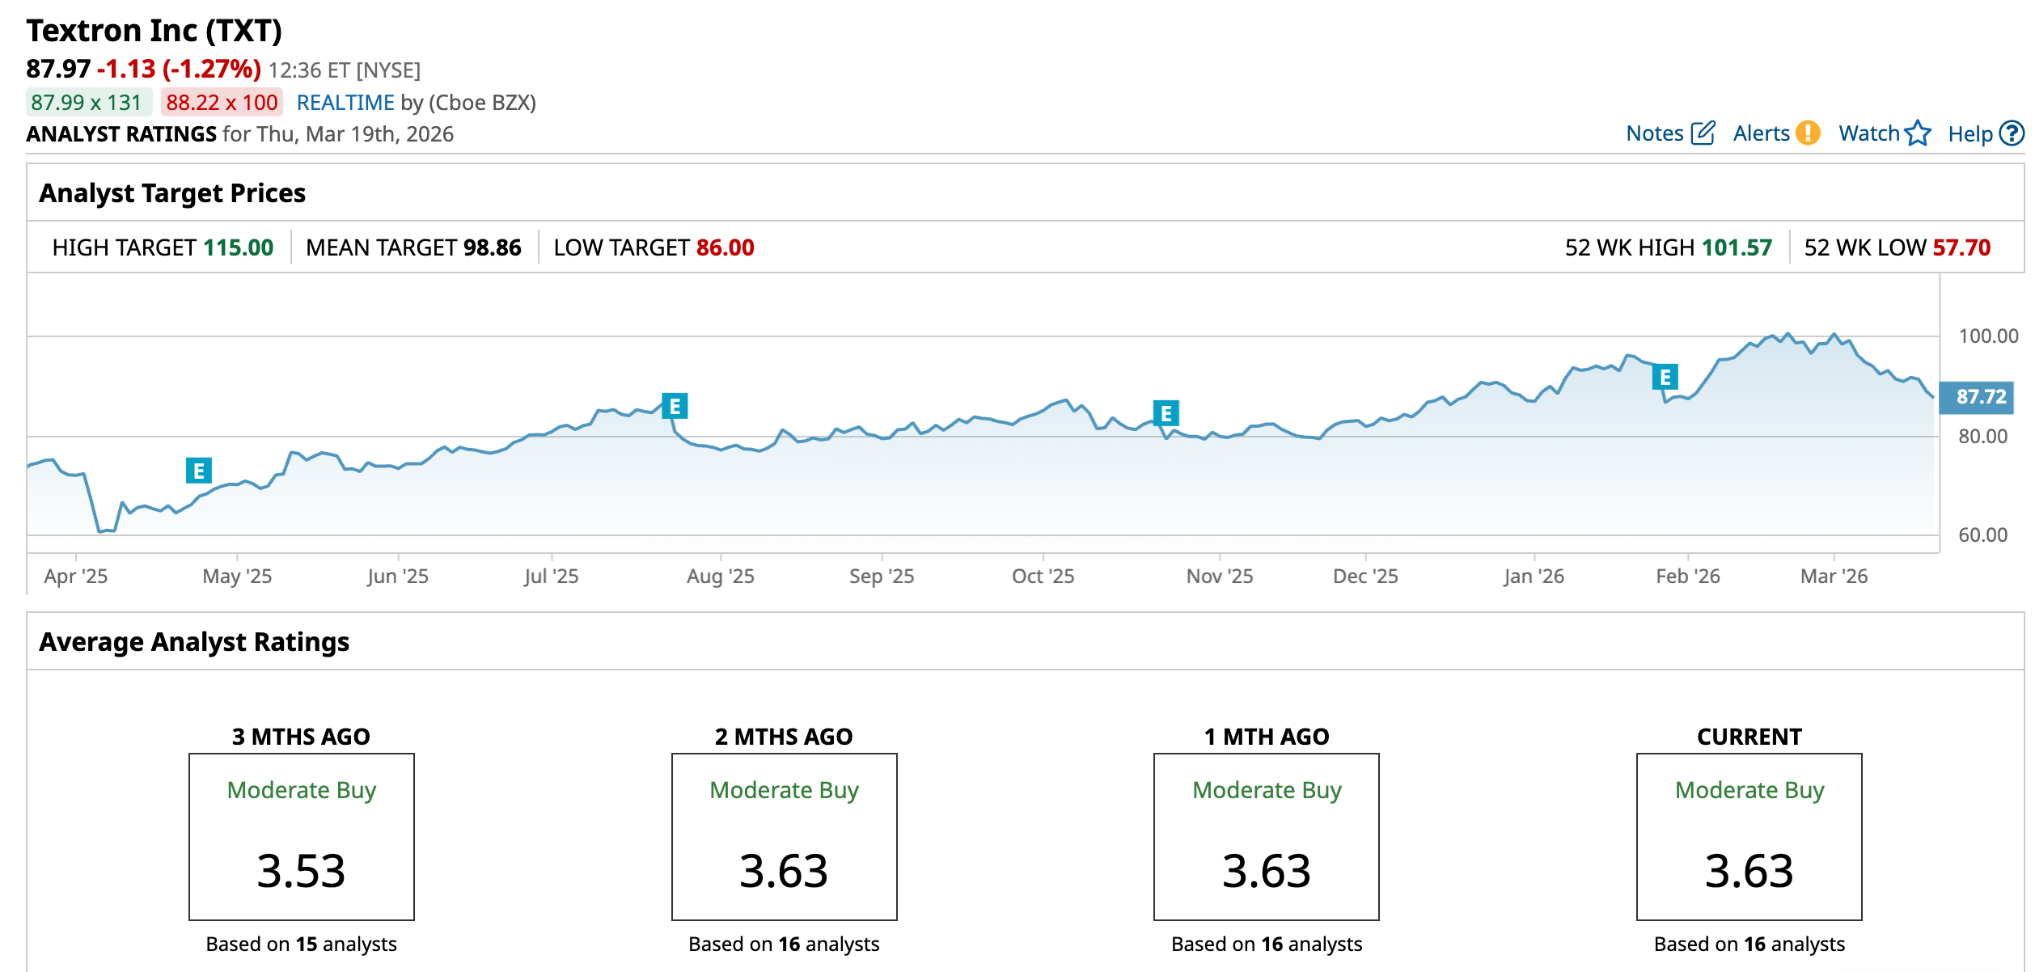This screenshot has height=972, width=2035.
Task: Click the Notes pencil edit icon
Action: (1703, 133)
